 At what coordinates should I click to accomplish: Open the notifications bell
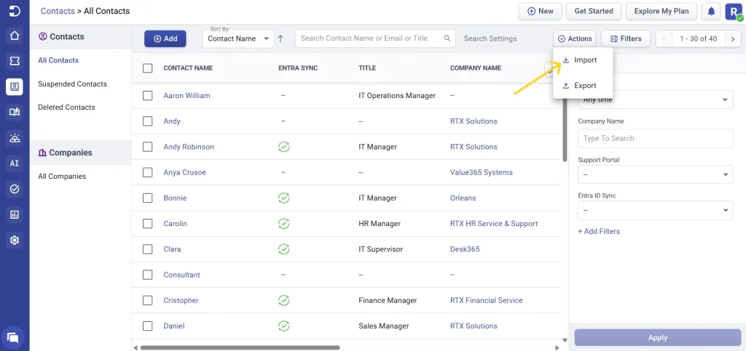[x=711, y=12]
